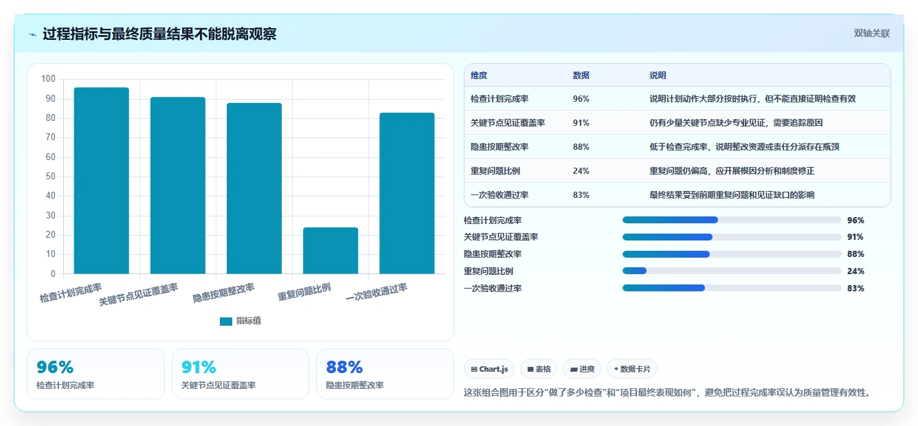
Task: Click the 数据 column header
Action: pyautogui.click(x=581, y=76)
